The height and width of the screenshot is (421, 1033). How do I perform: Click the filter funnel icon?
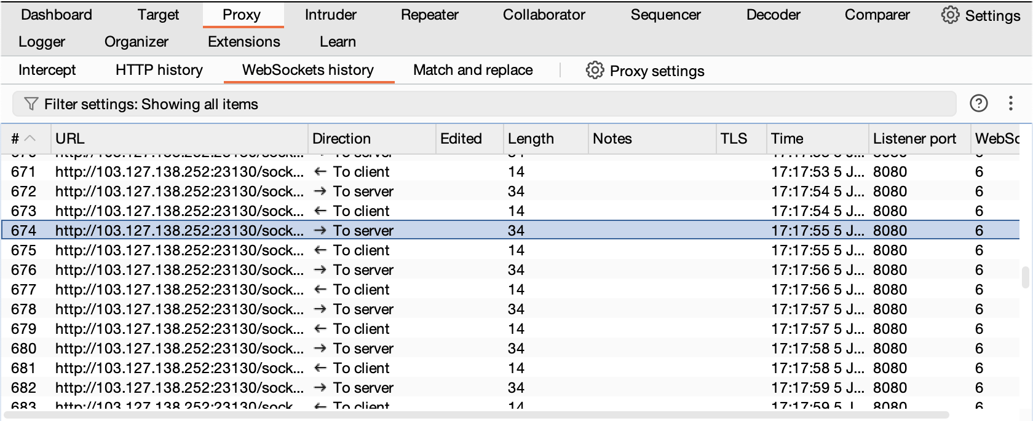(31, 104)
